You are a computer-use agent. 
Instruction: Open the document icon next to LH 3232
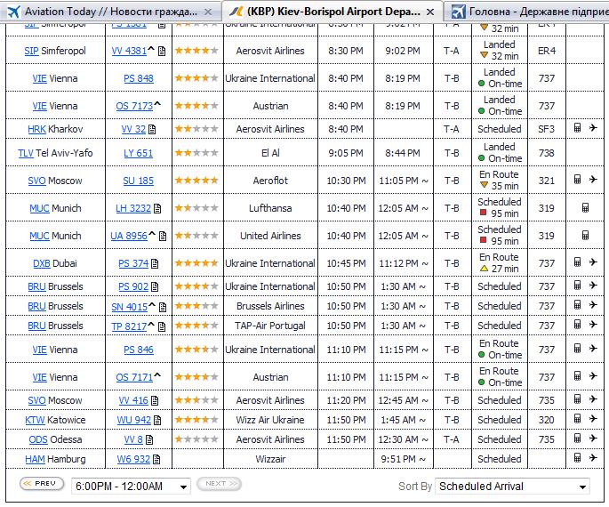pos(157,208)
